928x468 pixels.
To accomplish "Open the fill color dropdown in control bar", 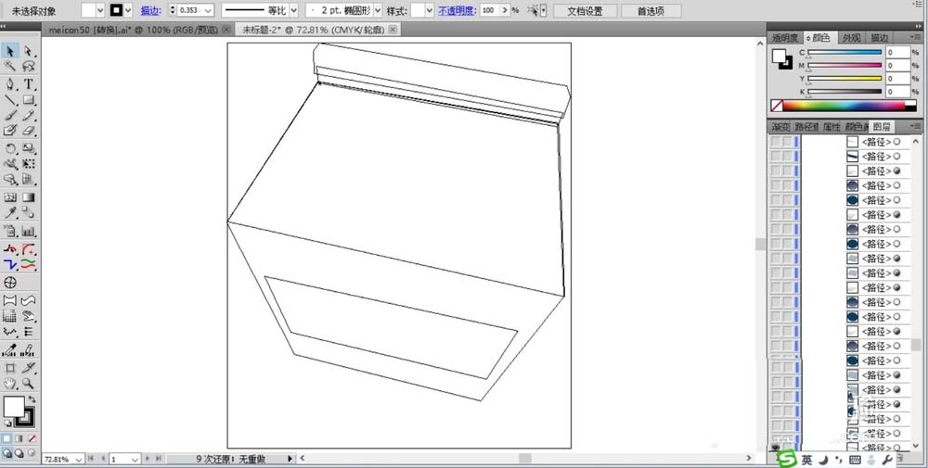I will (x=99, y=10).
